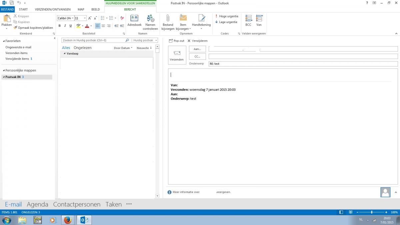The width and height of the screenshot is (400, 225).
Task: Toggle underline formatting
Action: (71, 26)
